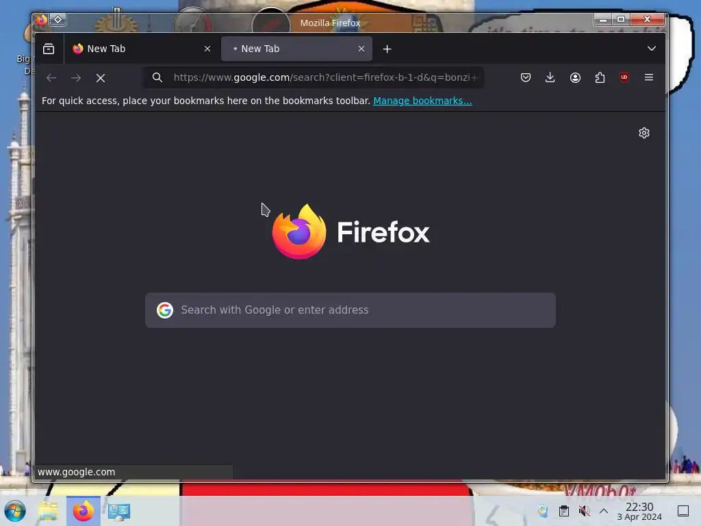Expand hidden system tray icons
The image size is (701, 526).
coord(604,511)
